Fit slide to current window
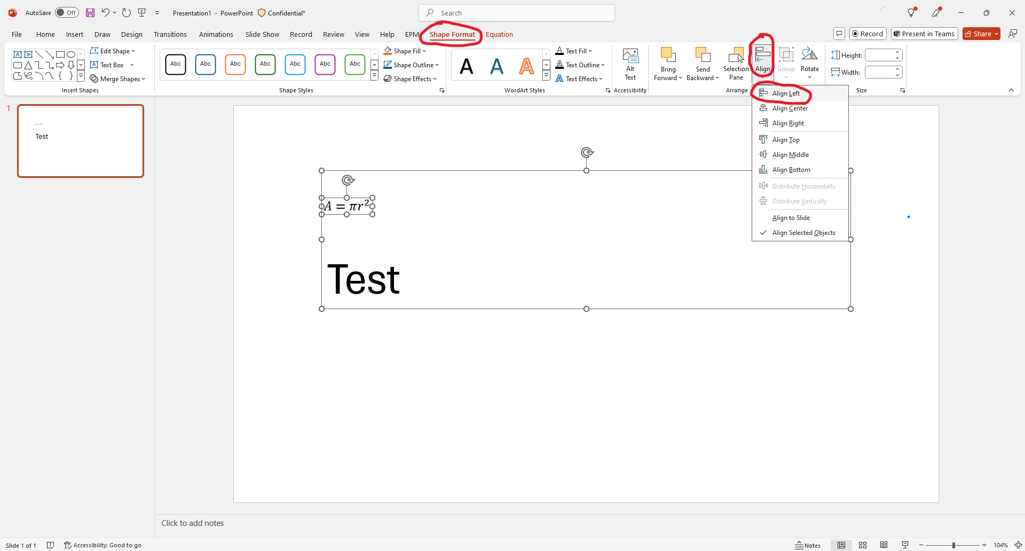 pyautogui.click(x=1018, y=545)
